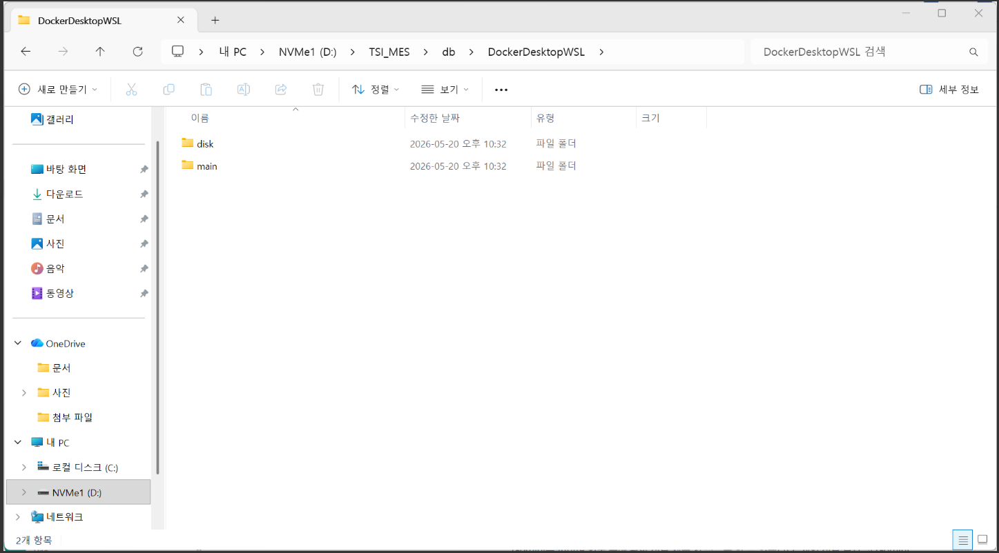Expand the NVMe1 (D:) node
The width and height of the screenshot is (999, 553).
click(x=24, y=492)
